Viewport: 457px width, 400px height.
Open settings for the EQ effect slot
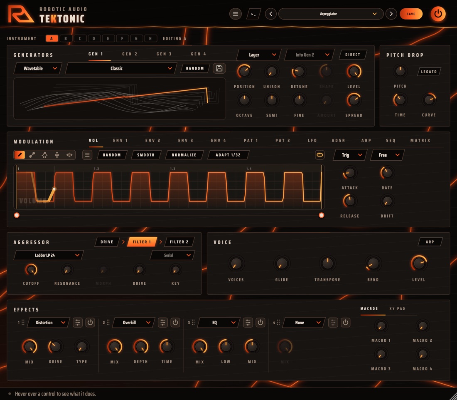click(x=248, y=322)
